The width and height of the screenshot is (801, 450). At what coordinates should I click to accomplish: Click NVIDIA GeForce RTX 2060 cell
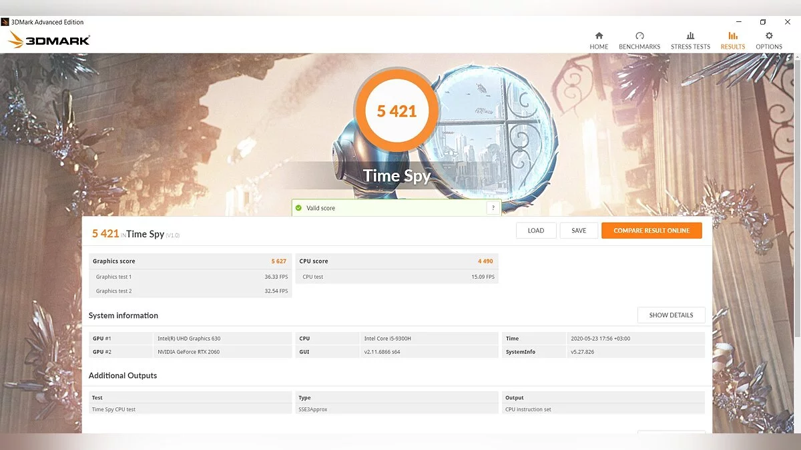[x=223, y=351]
